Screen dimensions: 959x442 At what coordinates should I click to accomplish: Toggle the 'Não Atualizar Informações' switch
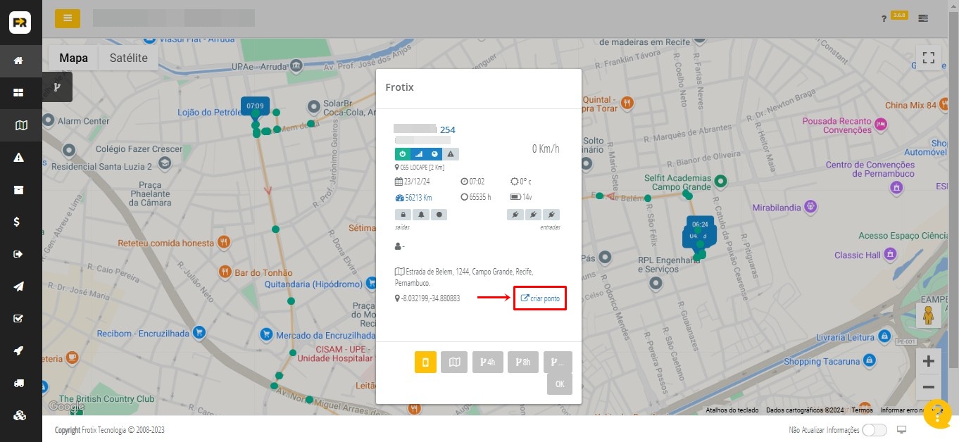pyautogui.click(x=874, y=430)
